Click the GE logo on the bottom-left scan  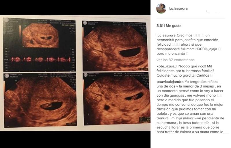(7, 76)
